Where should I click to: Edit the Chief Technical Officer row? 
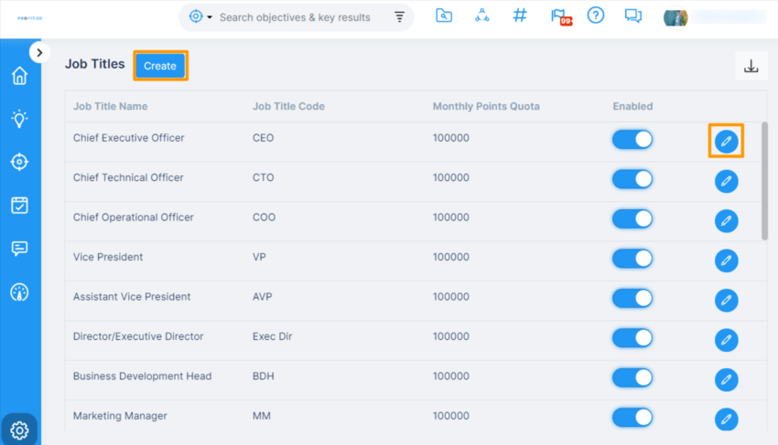pyautogui.click(x=726, y=181)
